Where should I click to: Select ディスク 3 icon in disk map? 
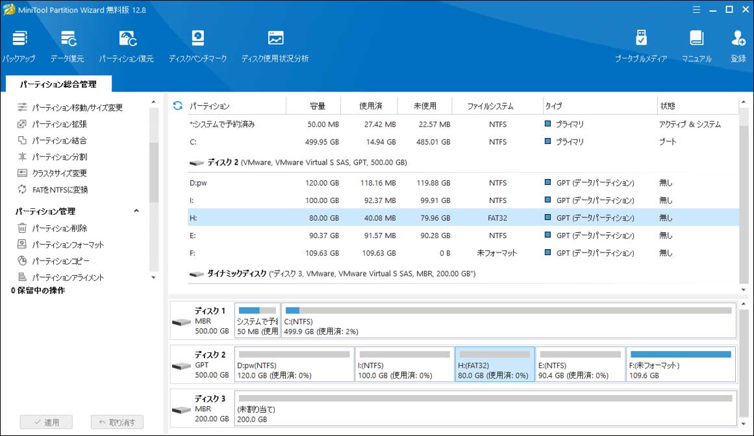coord(181,409)
